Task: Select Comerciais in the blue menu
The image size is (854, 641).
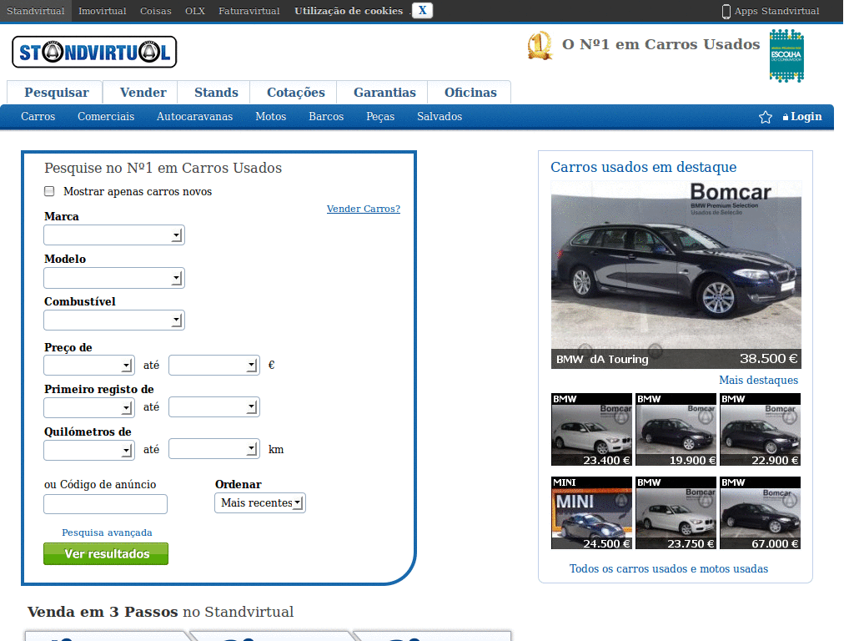Action: coord(106,117)
